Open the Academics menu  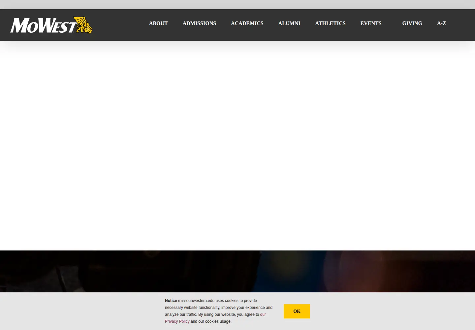coord(247,23)
